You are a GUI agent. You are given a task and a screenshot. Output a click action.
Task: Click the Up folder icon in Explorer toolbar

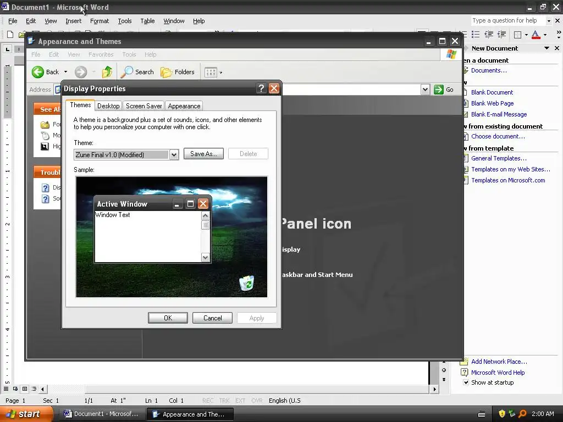coord(107,72)
